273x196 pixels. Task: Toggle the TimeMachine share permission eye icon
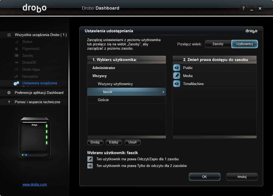coord(177,84)
